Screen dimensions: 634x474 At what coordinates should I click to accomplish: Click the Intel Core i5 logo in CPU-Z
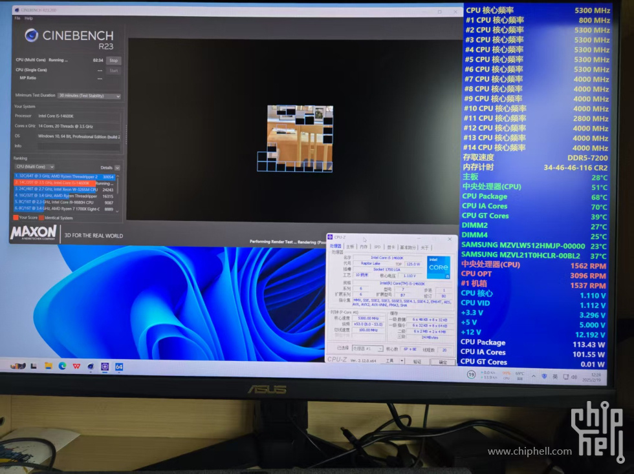[x=439, y=268]
